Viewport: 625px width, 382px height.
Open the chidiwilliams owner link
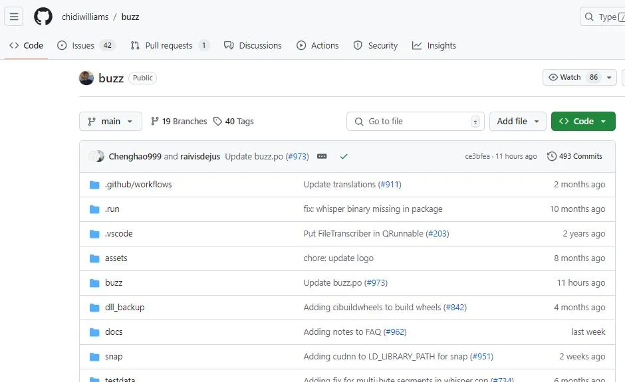click(x=85, y=17)
